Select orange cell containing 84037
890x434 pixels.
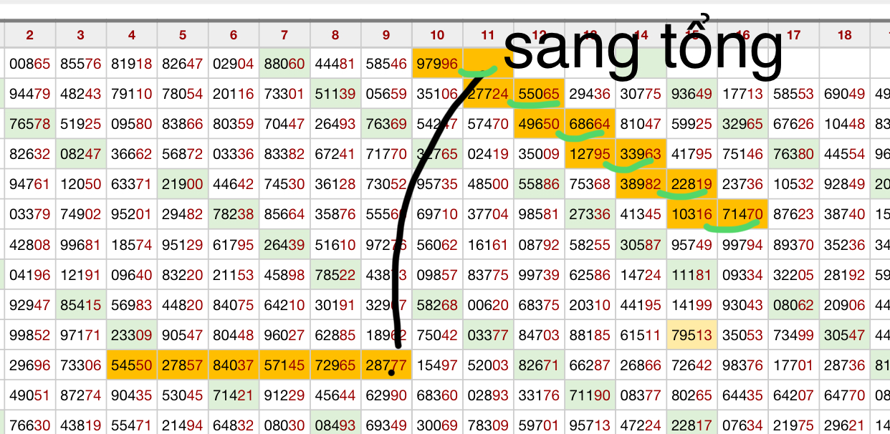(x=234, y=365)
